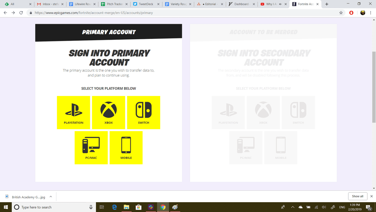
Task: Switch to the Dashboard tab
Action: click(242, 4)
